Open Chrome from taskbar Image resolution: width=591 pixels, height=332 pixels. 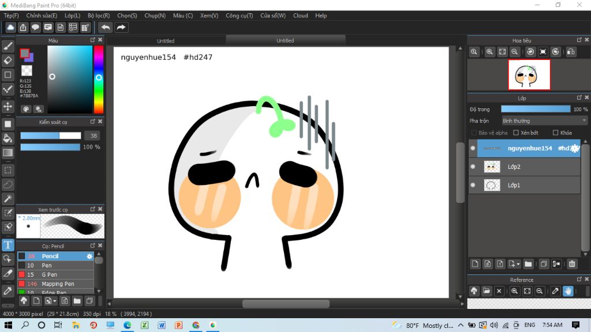[x=196, y=325]
